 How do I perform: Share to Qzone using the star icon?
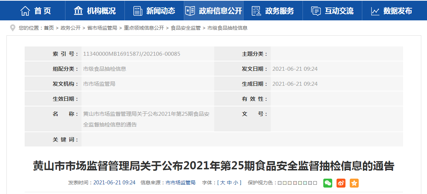click(354, 183)
